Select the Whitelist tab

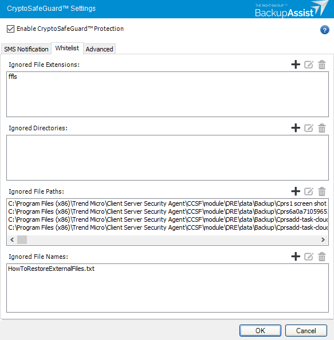pyautogui.click(x=67, y=48)
